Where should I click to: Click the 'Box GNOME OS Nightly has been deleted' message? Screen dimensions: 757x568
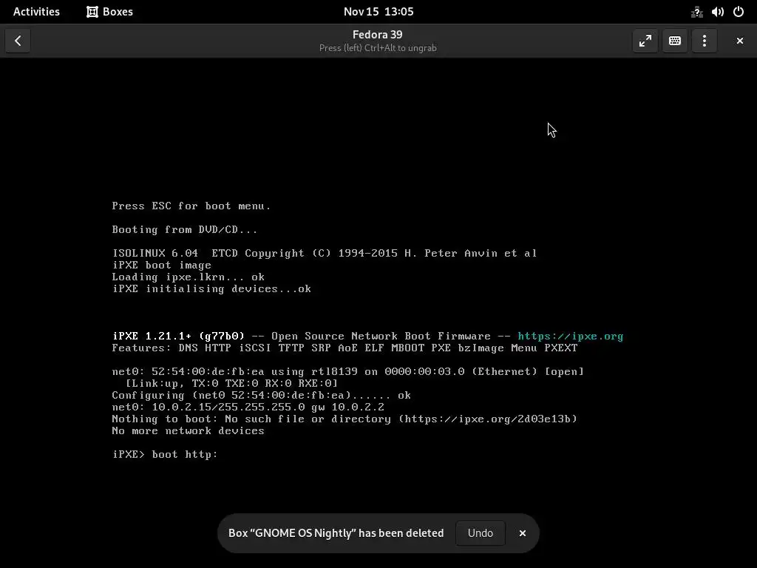click(336, 532)
